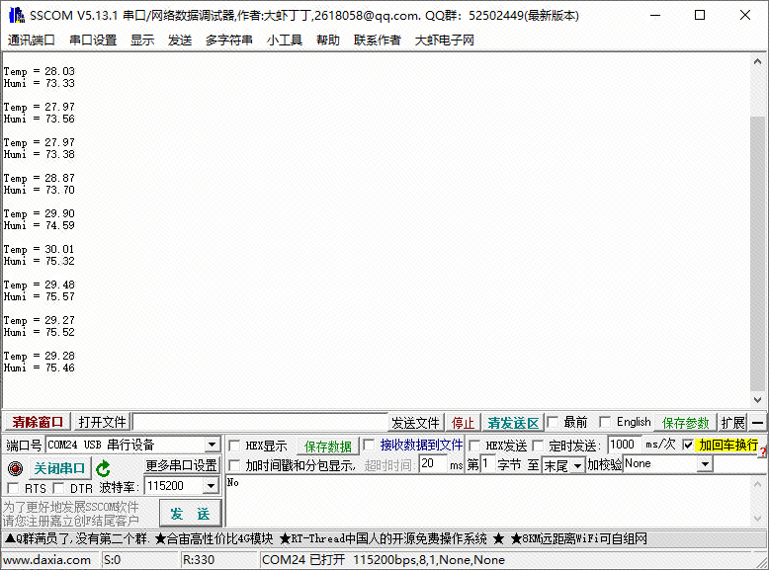The width and height of the screenshot is (769, 570).
Task: Click the 清发送区 button
Action: point(513,423)
